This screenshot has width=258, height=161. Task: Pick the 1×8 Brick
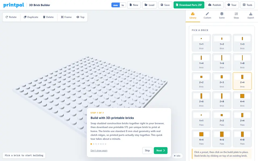pyautogui.click(x=242, y=62)
